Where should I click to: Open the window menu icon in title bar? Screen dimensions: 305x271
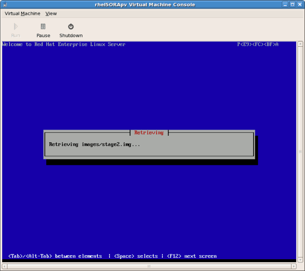click(x=5, y=5)
